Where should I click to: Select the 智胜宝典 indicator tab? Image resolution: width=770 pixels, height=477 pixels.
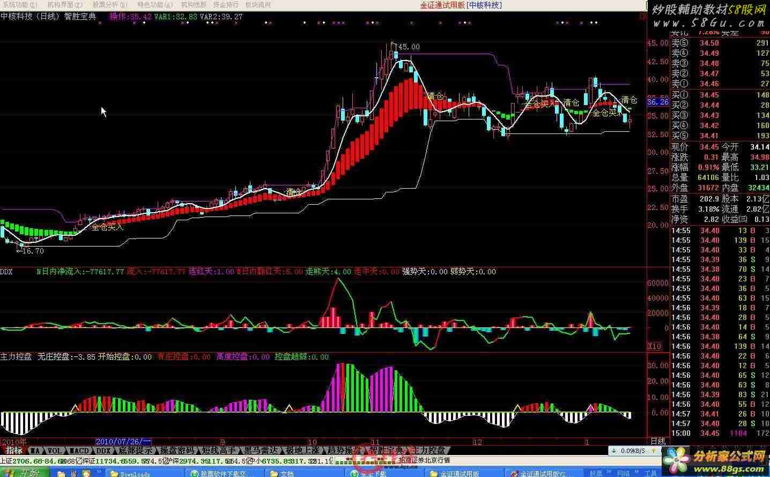click(x=386, y=451)
